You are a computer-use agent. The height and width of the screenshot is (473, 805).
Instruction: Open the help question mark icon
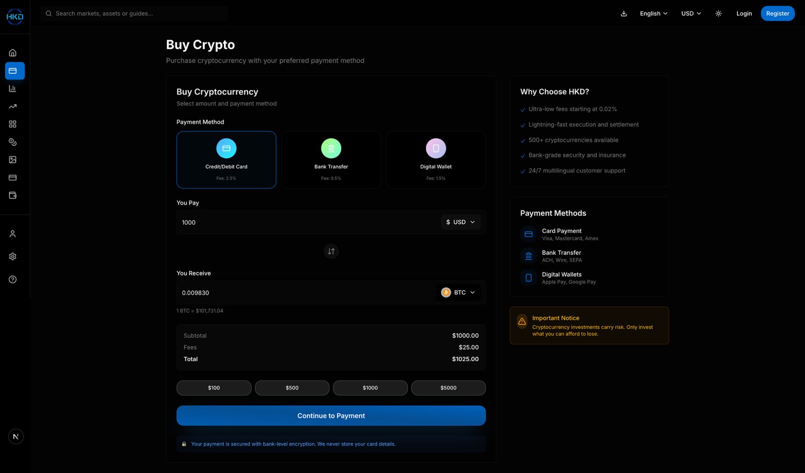13,279
